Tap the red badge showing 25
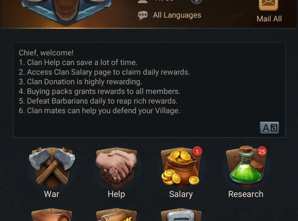This screenshot has width=298, height=221. click(262, 151)
